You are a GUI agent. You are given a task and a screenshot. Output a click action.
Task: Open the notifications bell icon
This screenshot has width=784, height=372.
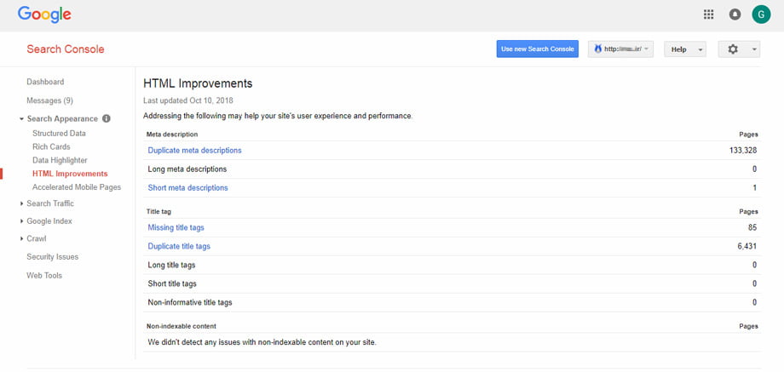[x=735, y=14]
